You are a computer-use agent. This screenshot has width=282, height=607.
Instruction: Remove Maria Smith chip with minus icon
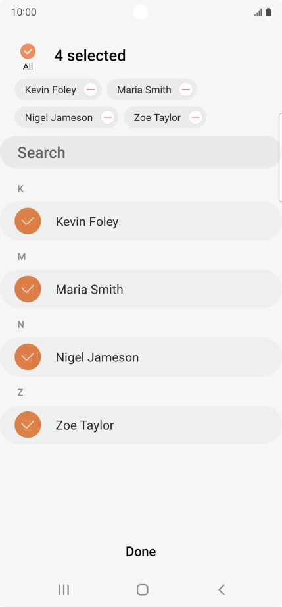[186, 90]
